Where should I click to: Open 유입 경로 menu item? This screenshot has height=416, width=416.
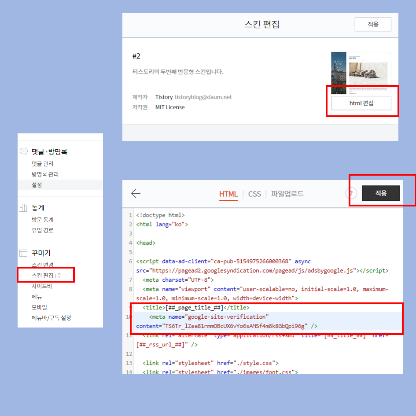(x=42, y=230)
